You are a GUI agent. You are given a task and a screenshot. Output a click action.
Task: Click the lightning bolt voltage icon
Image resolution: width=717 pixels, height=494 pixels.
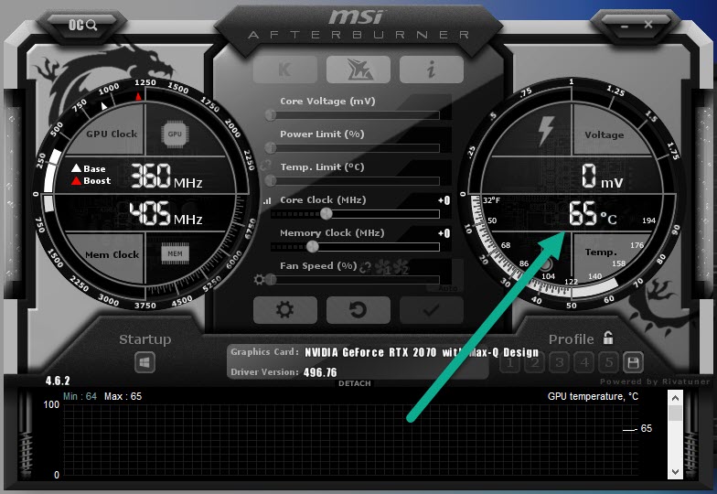click(546, 131)
